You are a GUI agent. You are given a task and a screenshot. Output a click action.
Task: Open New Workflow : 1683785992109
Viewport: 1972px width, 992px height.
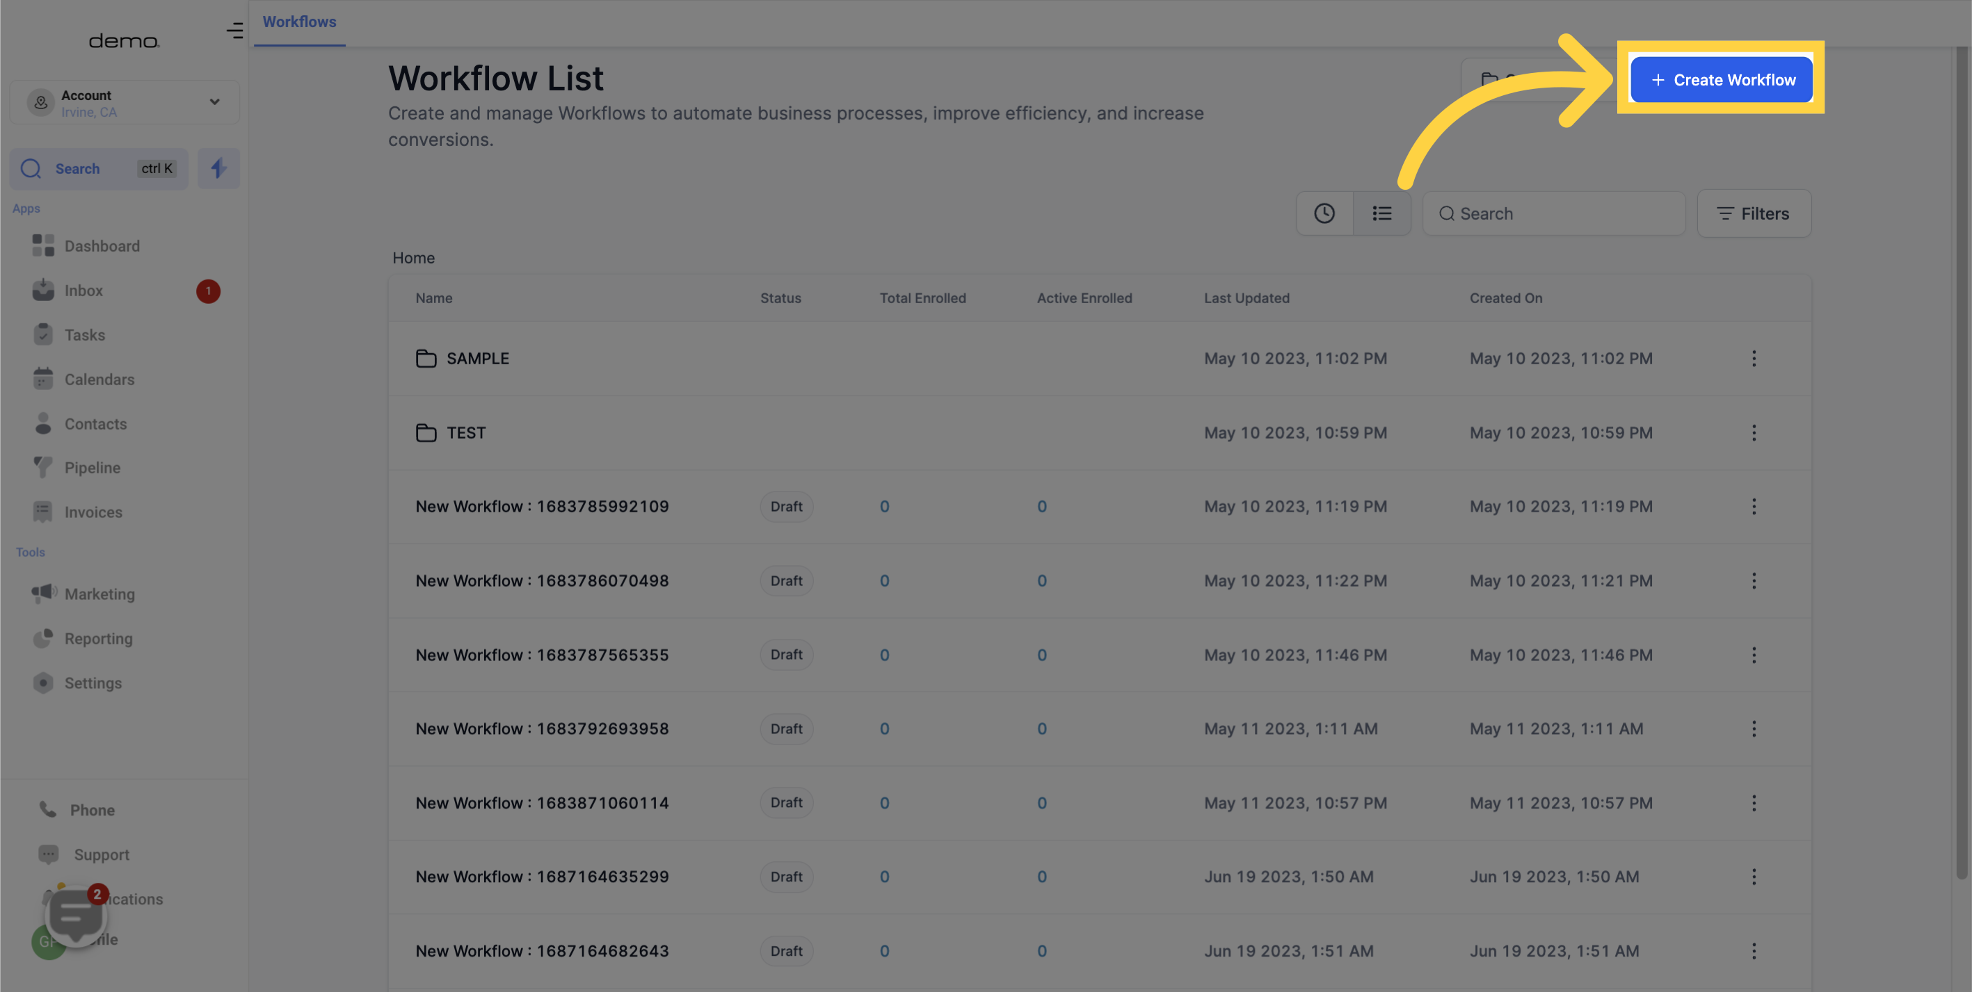pyautogui.click(x=542, y=506)
